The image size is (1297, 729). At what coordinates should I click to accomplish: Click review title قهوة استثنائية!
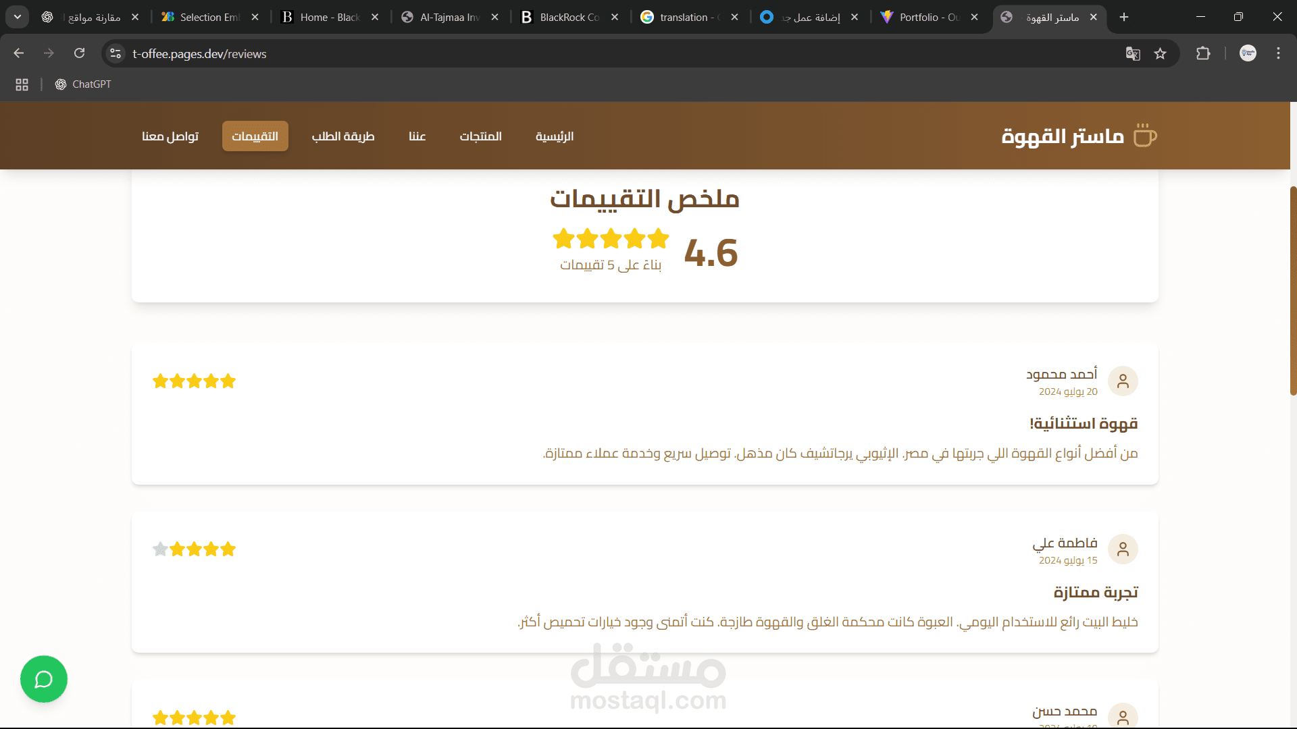pos(1084,424)
